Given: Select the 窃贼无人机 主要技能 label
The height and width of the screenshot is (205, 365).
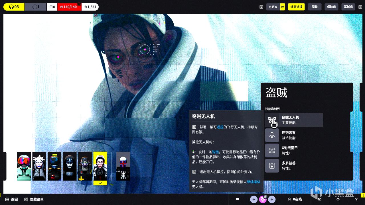Looking at the screenshot, I should 290,120.
